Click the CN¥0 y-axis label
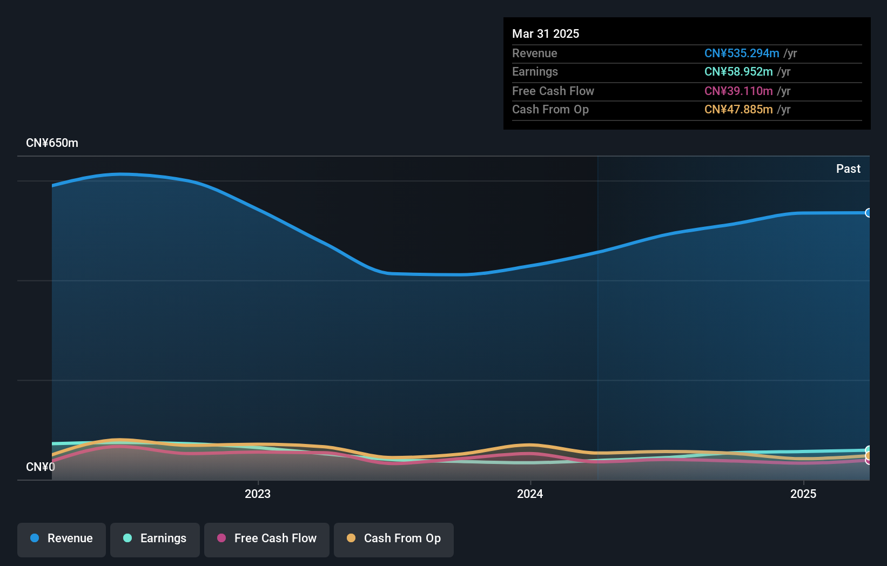Screen dimensions: 887x566 point(41,467)
